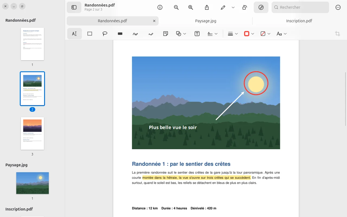Select the Randonnées.pdf tab
The width and height of the screenshot is (347, 217).
(113, 21)
